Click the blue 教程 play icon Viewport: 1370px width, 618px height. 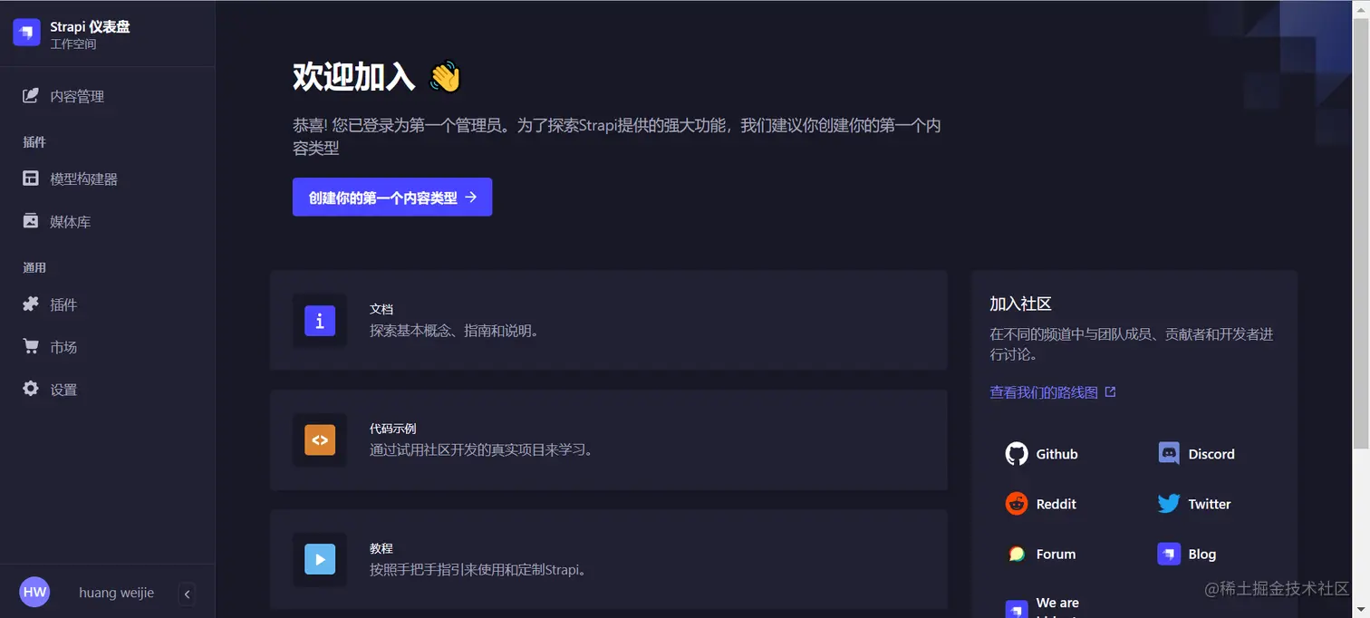[x=320, y=559]
